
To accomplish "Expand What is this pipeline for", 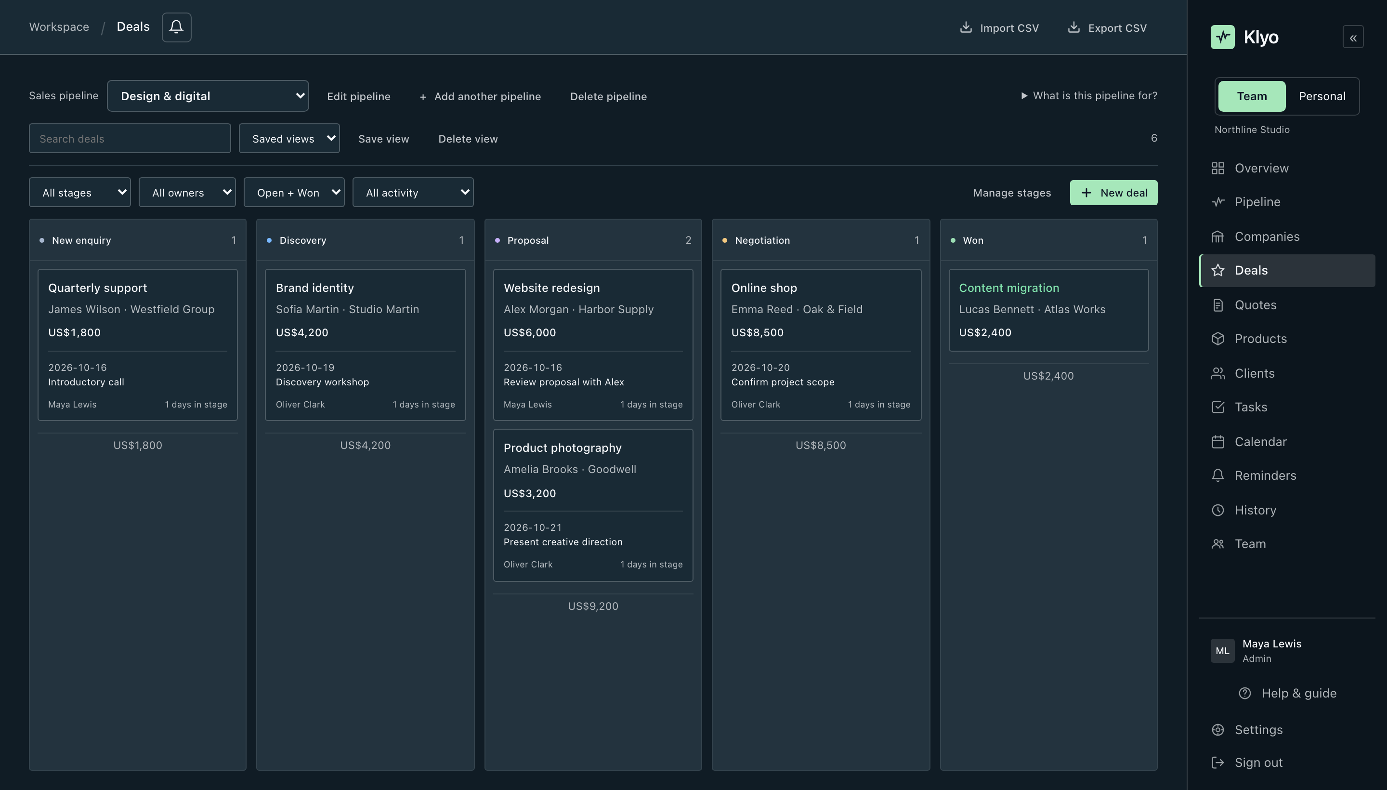I will click(1089, 95).
